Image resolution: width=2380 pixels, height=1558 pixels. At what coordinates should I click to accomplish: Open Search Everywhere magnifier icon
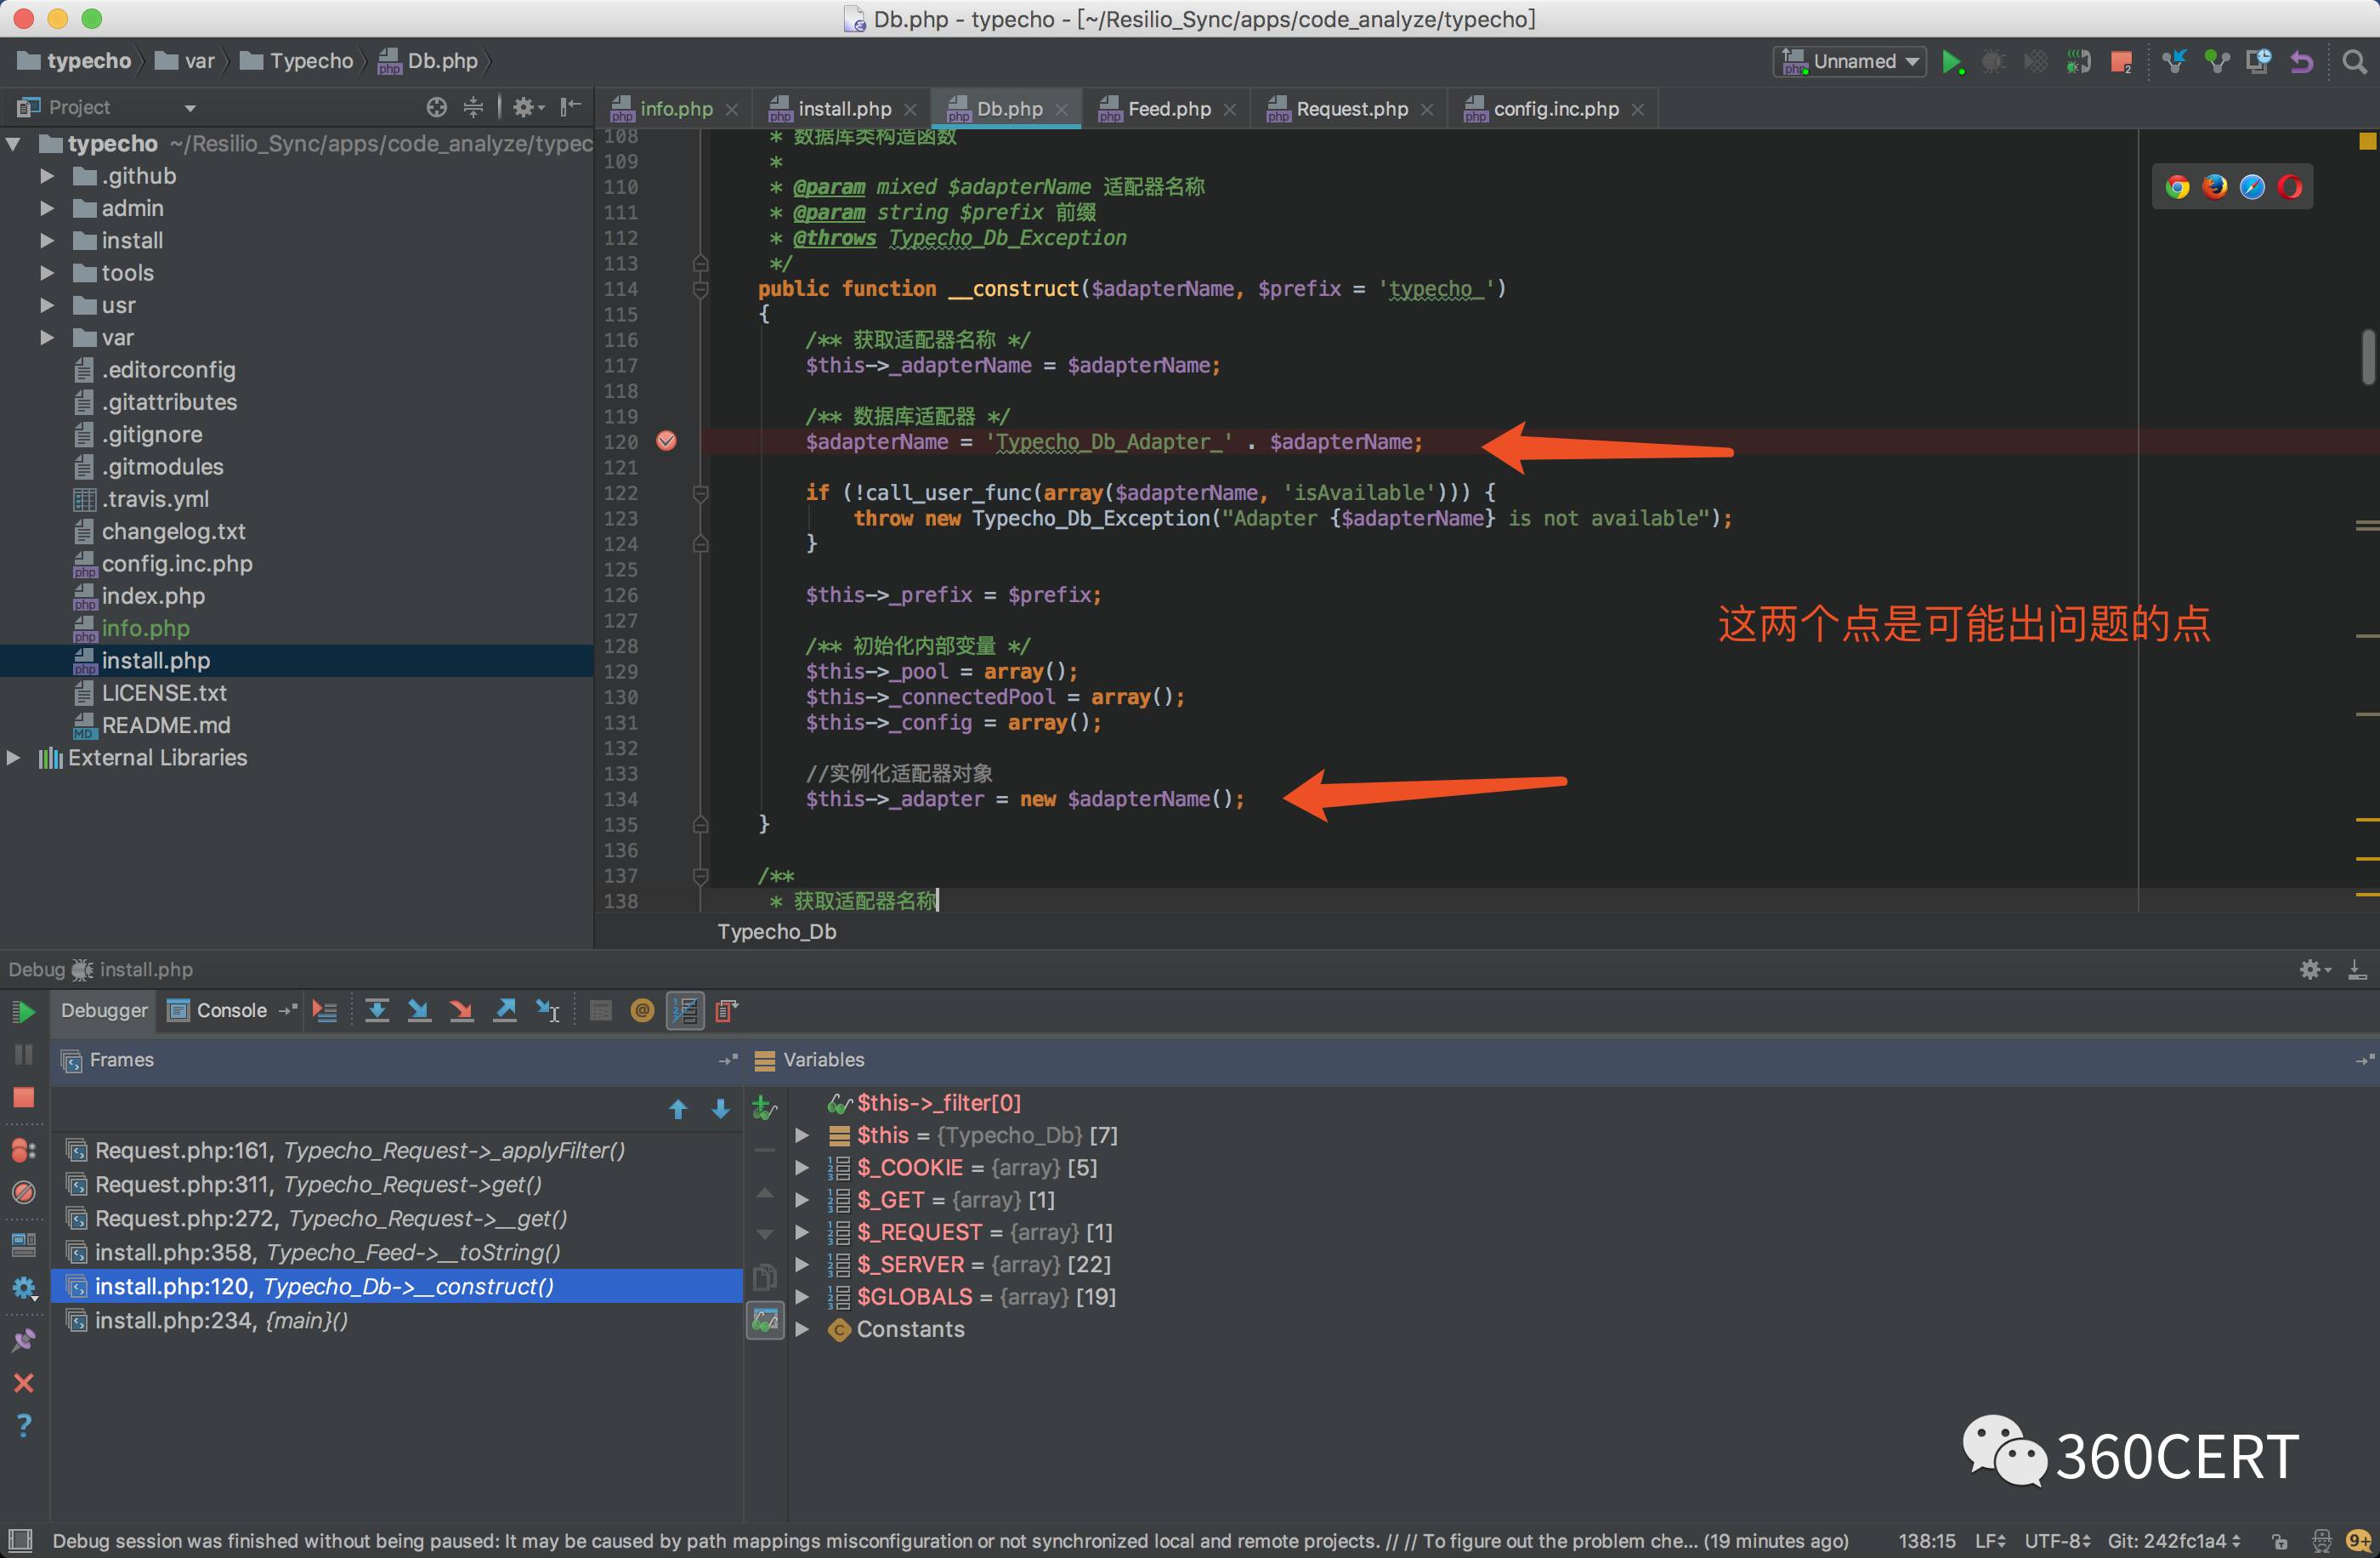point(2354,62)
